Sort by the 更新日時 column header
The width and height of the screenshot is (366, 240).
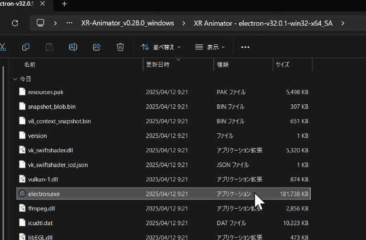[158, 64]
